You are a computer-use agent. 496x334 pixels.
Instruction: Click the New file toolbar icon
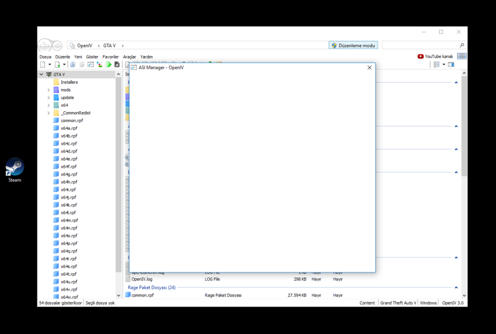42,64
